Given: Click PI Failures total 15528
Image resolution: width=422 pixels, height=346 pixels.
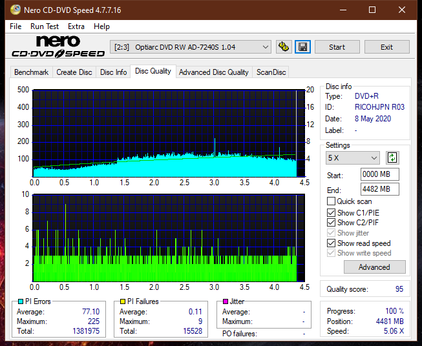Looking at the screenshot, I should point(193,331).
